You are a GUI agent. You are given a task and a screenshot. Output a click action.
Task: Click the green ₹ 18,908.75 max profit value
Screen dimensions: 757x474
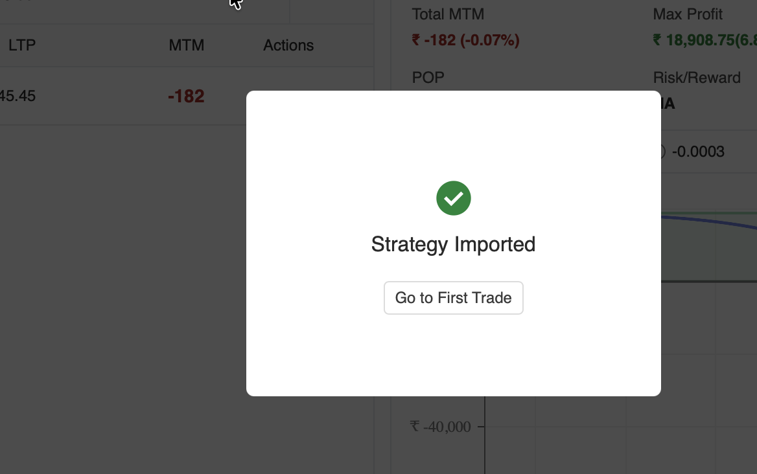[705, 40]
